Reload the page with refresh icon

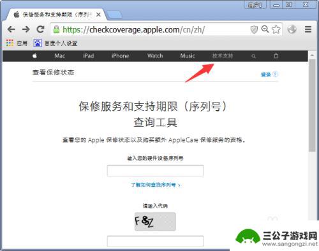[x=40, y=29]
